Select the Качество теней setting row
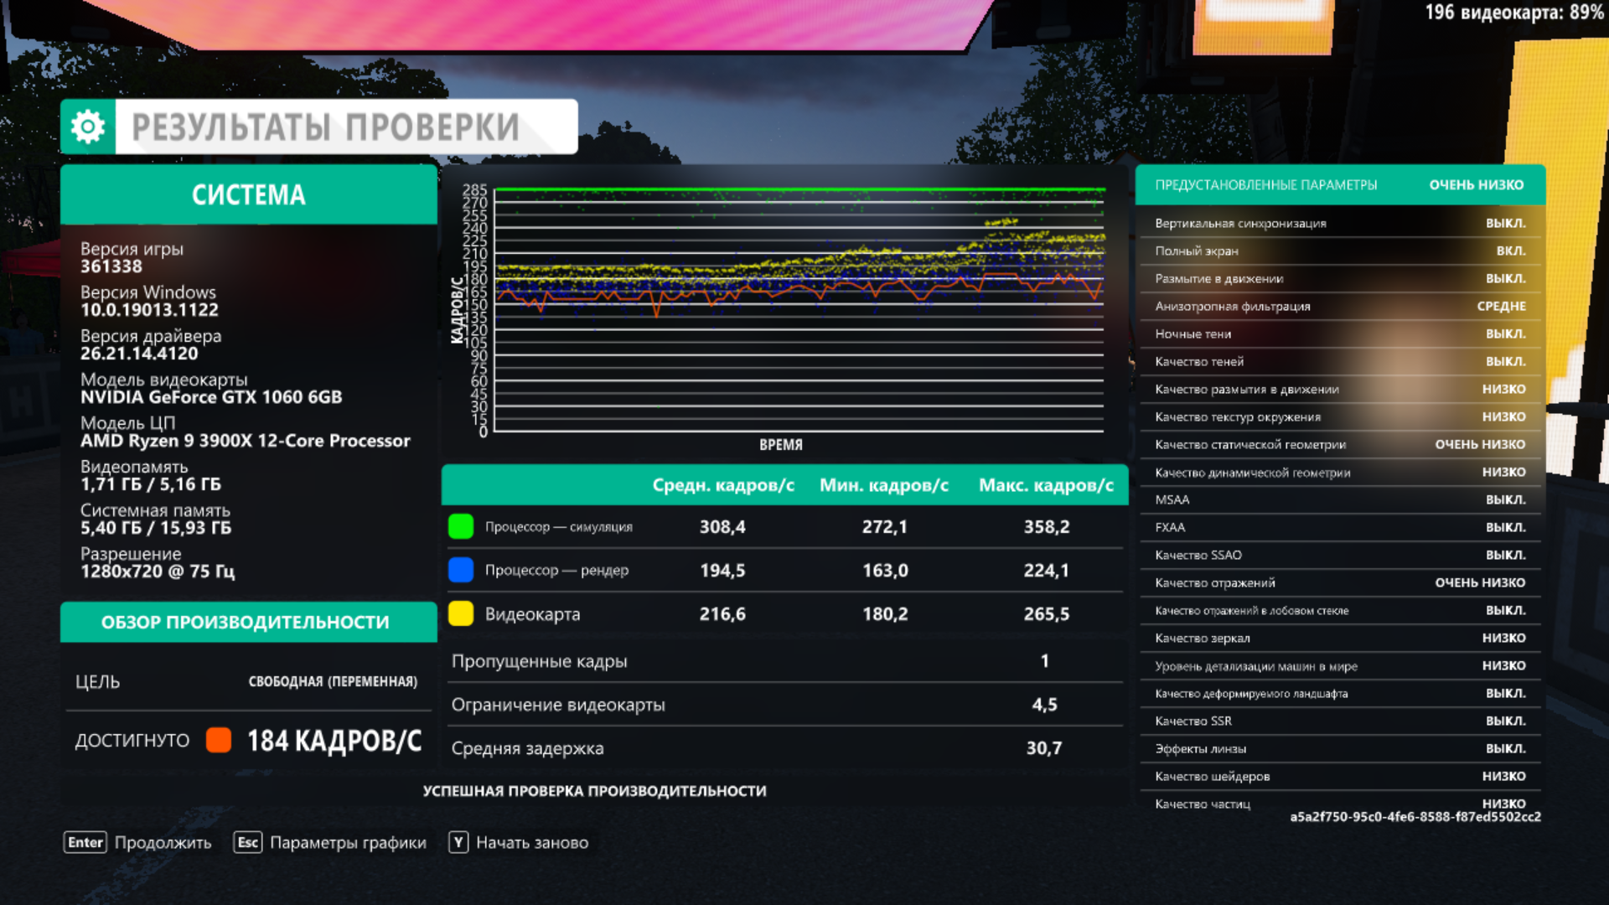The width and height of the screenshot is (1609, 905). pos(1339,362)
